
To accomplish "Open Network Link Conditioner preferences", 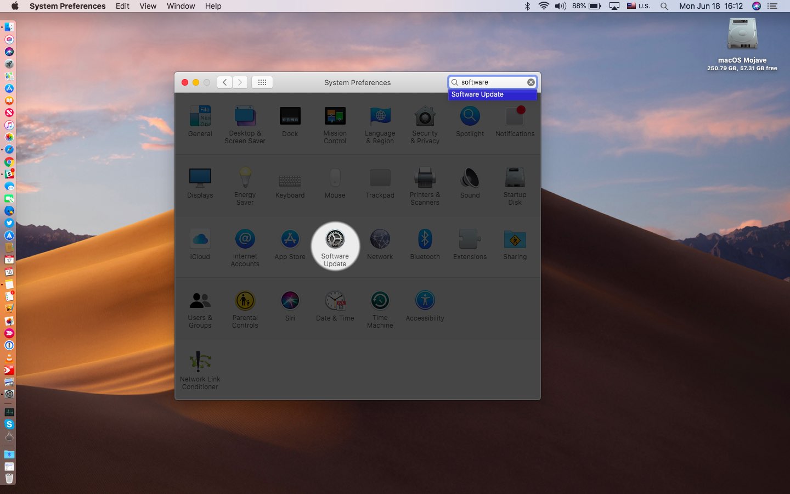I will (x=200, y=362).
